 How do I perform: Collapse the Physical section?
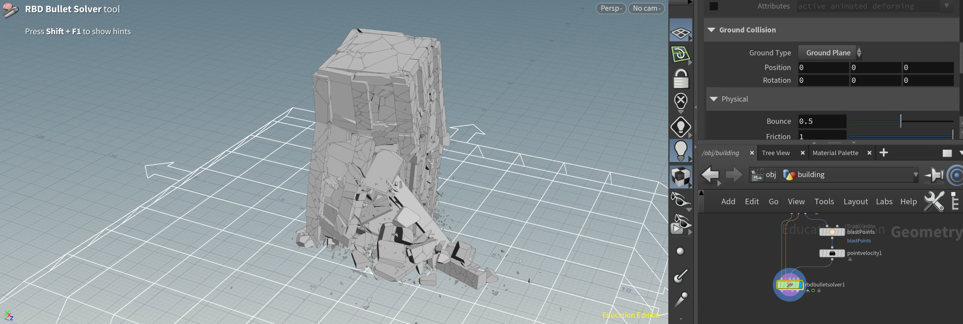714,99
